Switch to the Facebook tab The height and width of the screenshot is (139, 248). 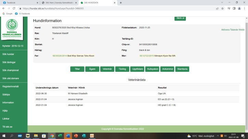tap(20, 3)
